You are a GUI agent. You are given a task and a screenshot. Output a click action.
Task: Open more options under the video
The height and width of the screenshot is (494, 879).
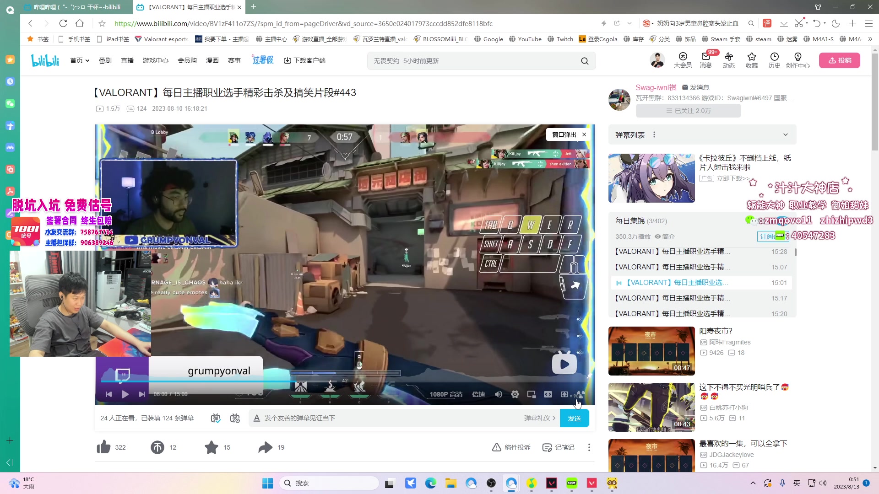coord(589,447)
